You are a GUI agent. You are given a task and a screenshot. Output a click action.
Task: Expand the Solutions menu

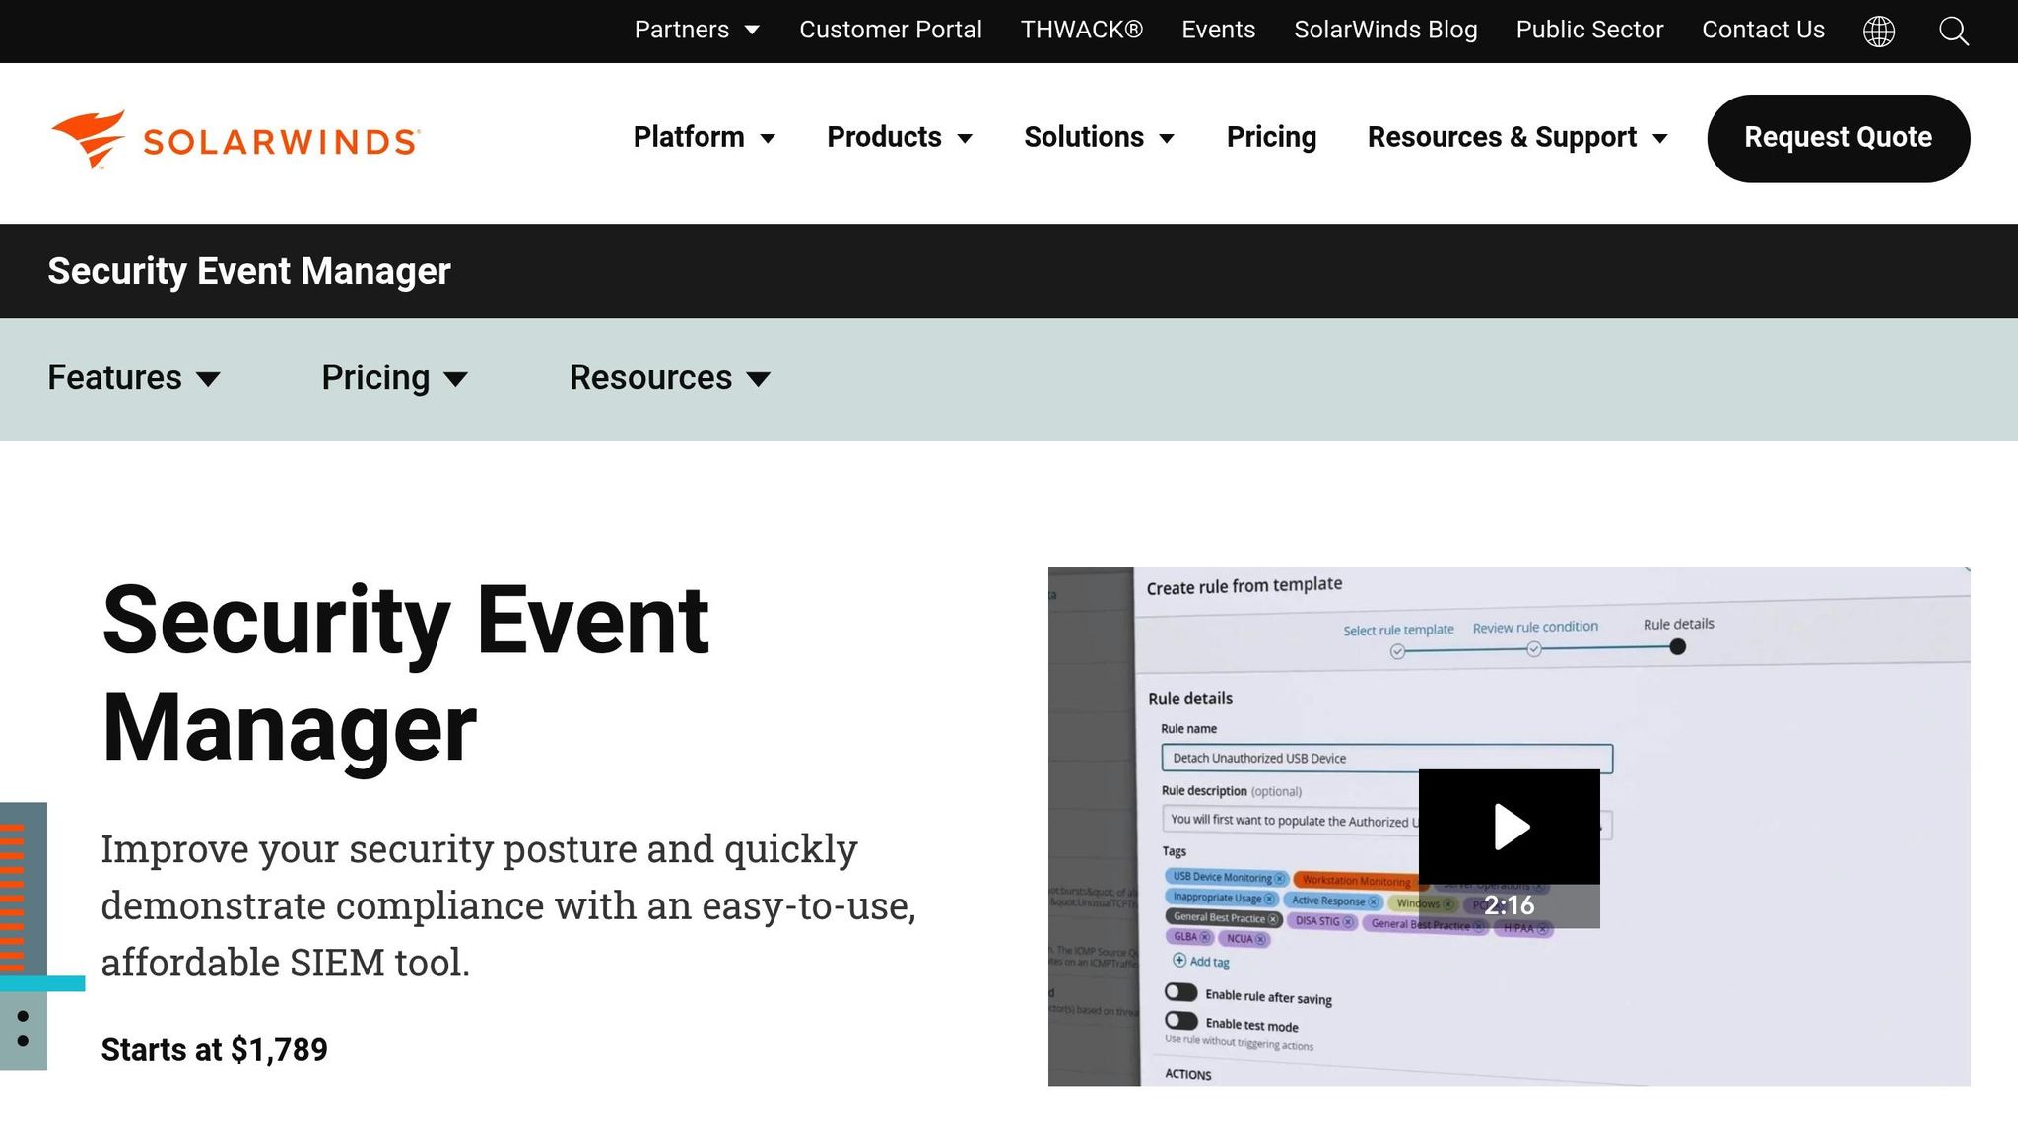pyautogui.click(x=1099, y=137)
